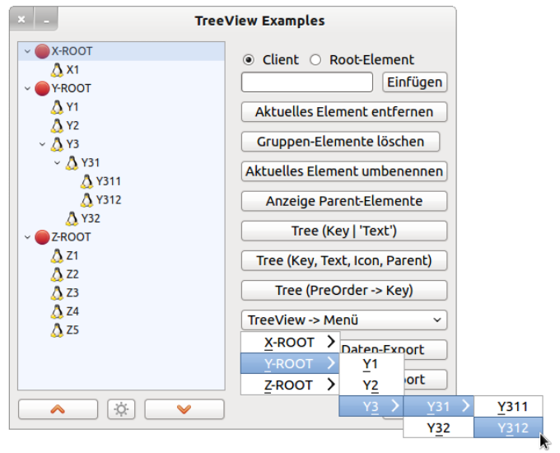Click the penguin icon next to X1

click(57, 70)
